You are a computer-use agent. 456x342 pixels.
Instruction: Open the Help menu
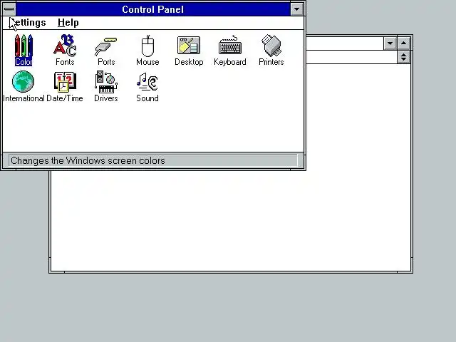[x=68, y=22]
